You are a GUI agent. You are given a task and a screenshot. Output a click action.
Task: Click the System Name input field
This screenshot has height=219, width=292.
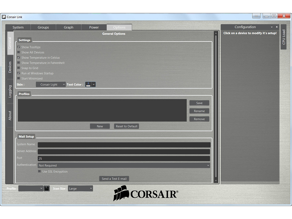[x=124, y=145]
